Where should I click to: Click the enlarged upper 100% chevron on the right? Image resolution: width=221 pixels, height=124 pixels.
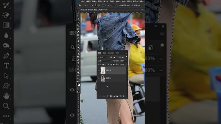[x=161, y=59]
